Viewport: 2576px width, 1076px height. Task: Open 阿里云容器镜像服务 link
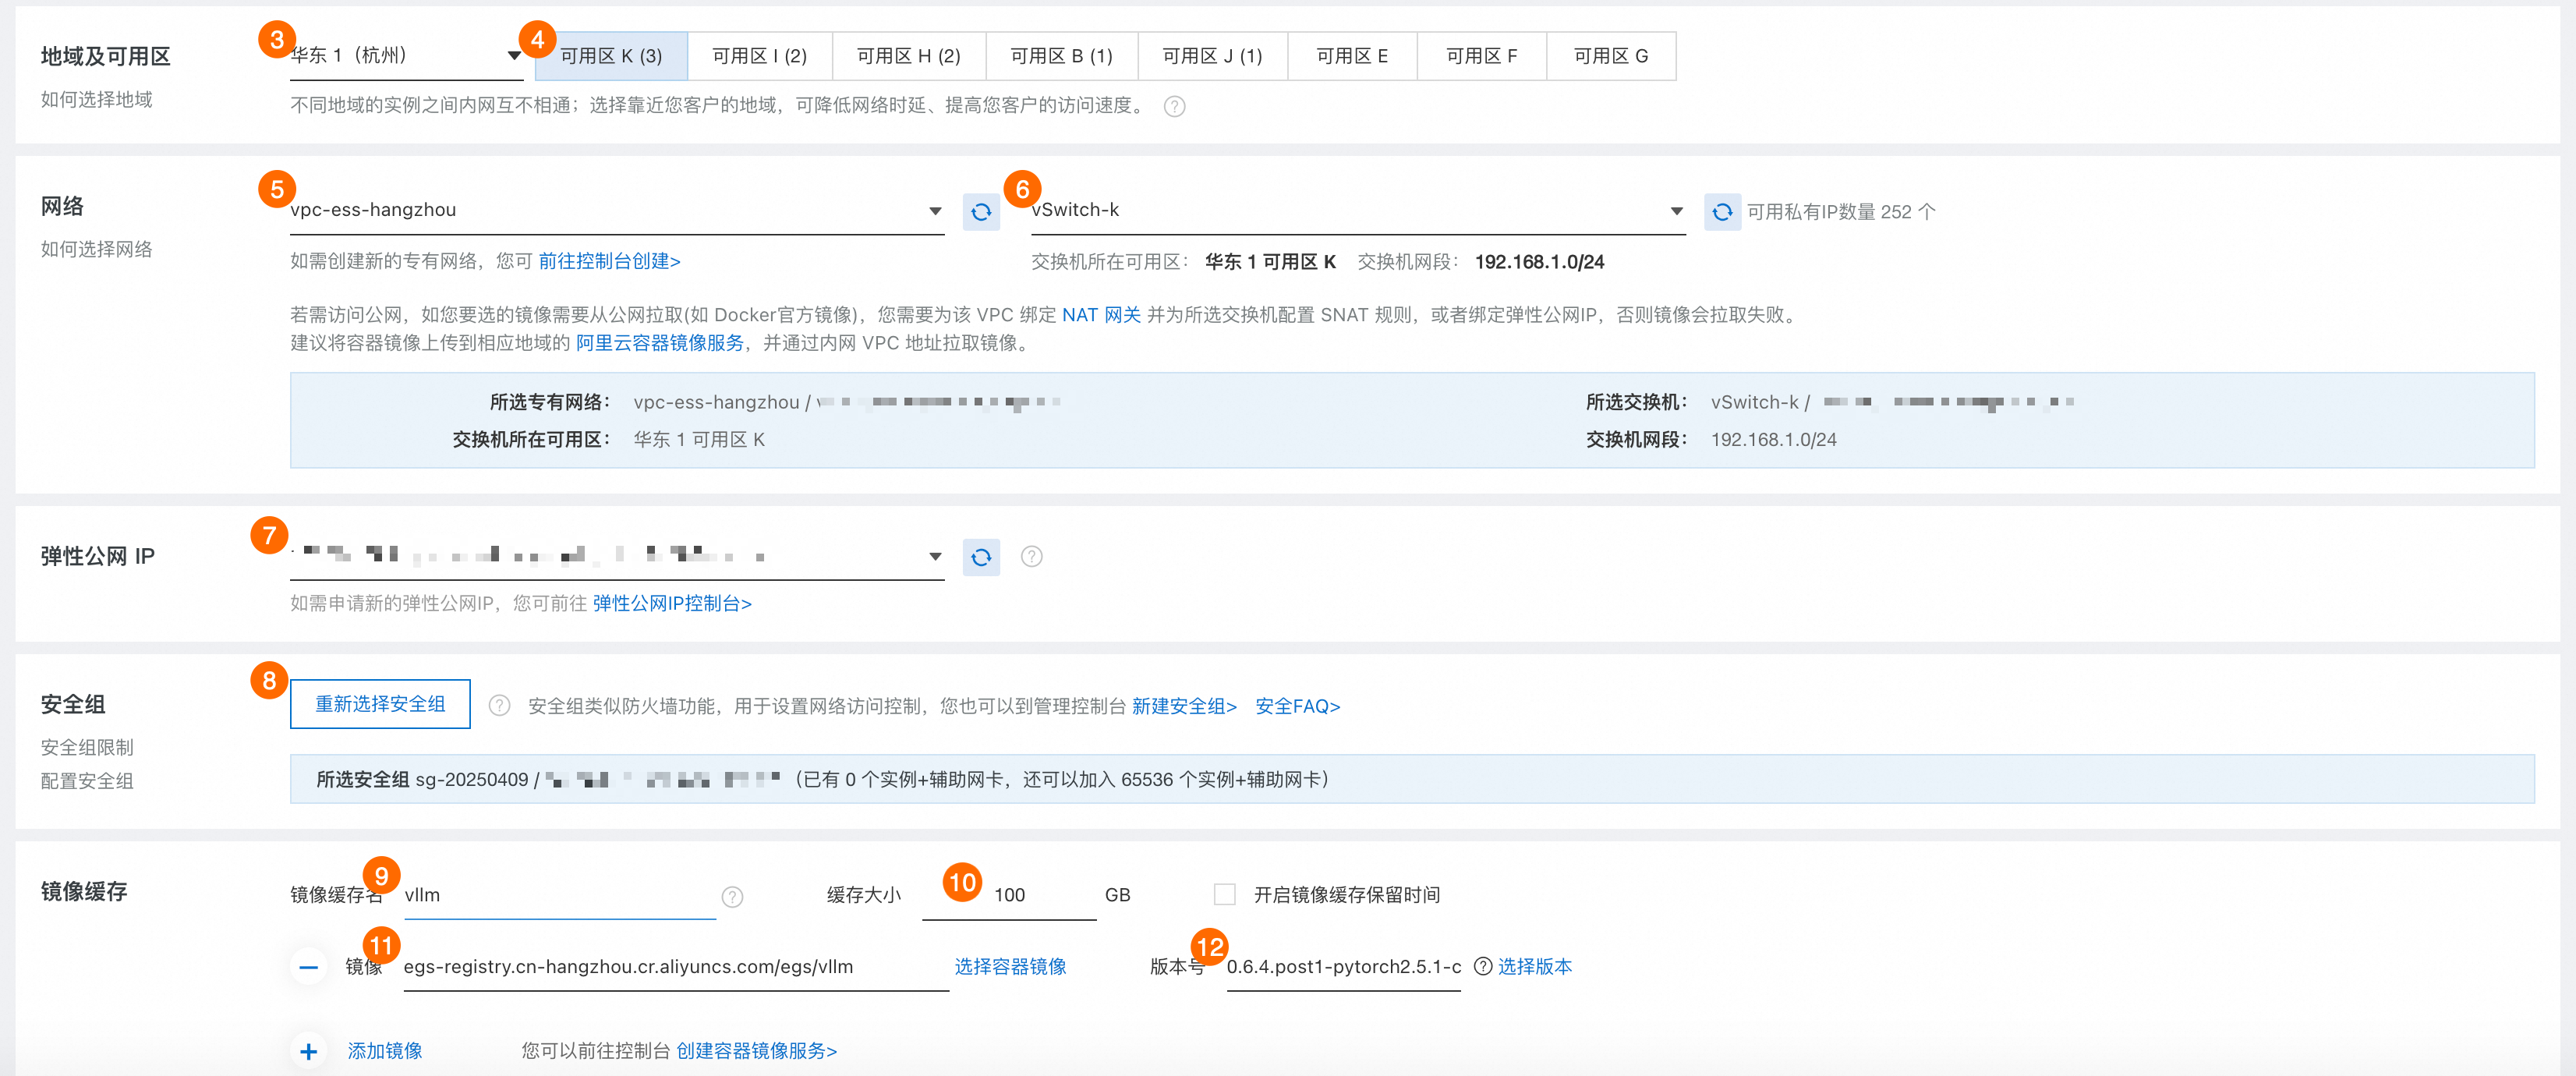point(660,343)
